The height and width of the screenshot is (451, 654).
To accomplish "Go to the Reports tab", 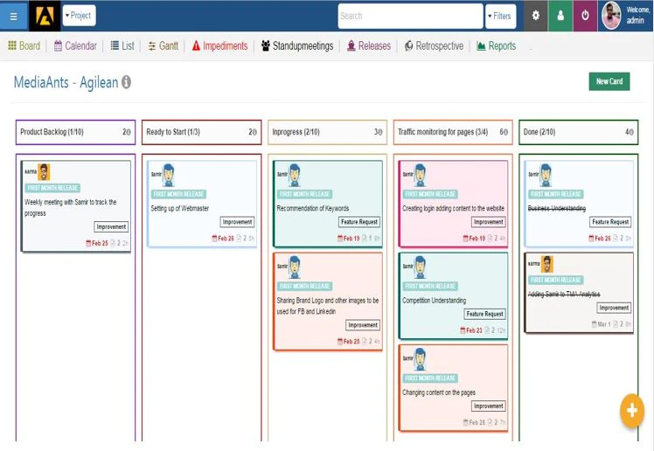I will click(x=497, y=45).
